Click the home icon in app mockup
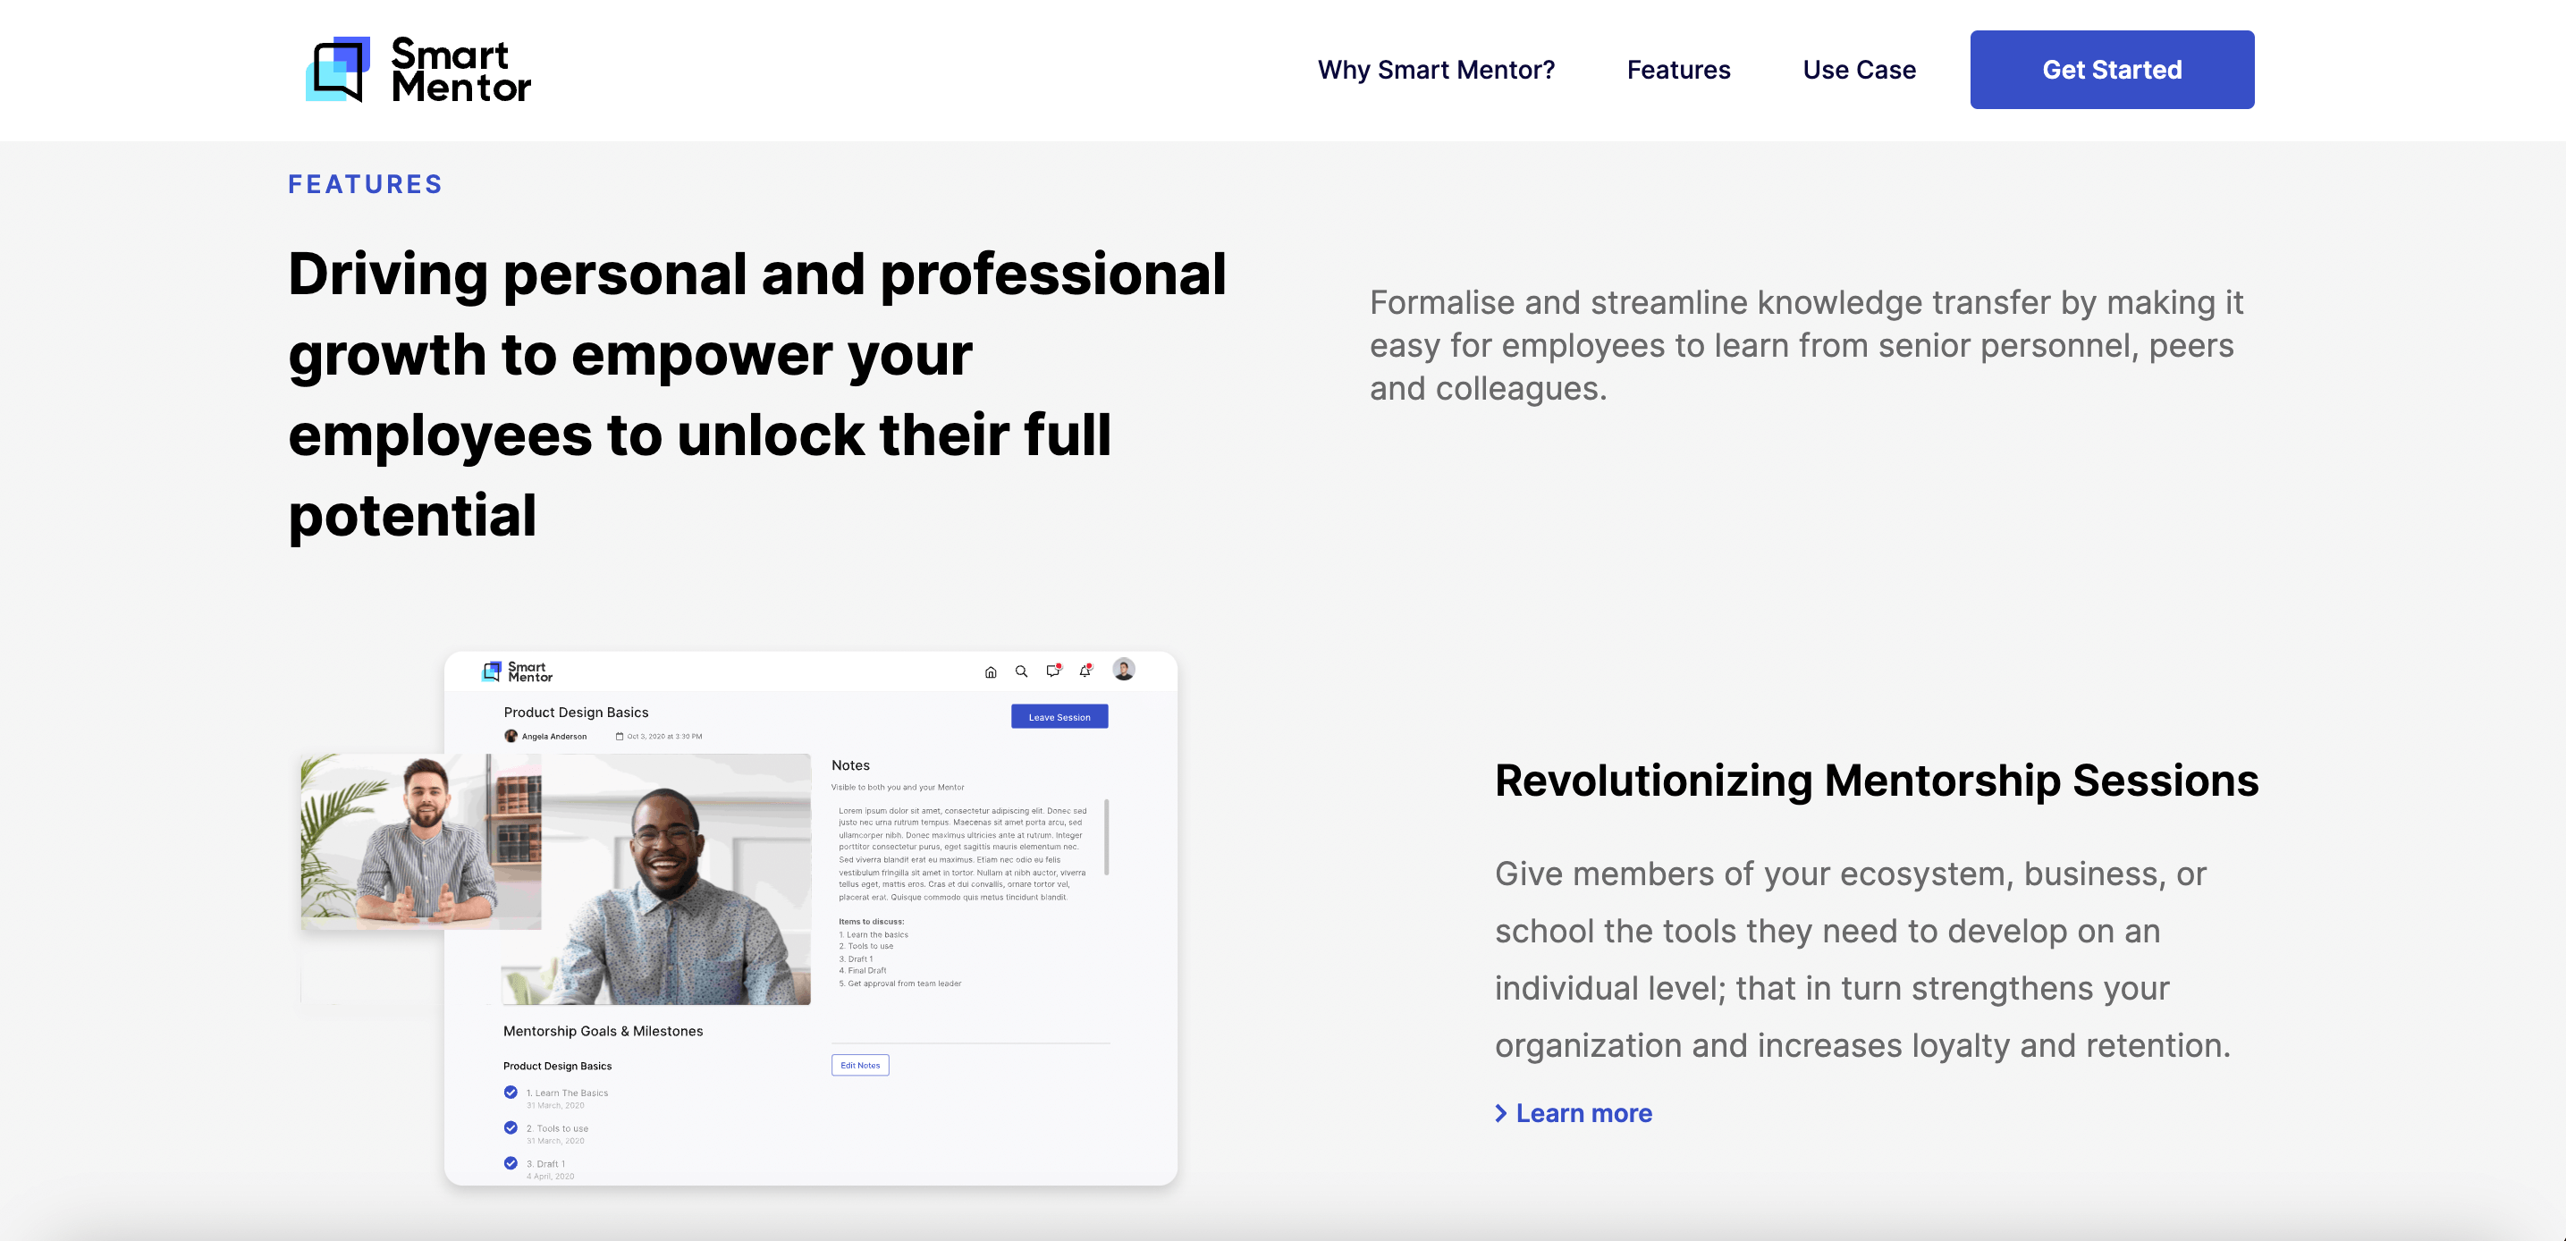 point(990,672)
